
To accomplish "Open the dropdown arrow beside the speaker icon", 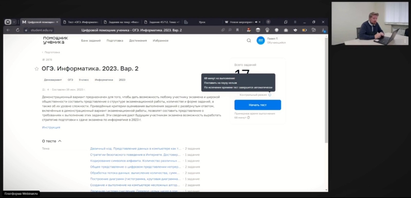I will pyautogui.click(x=14, y=22).
